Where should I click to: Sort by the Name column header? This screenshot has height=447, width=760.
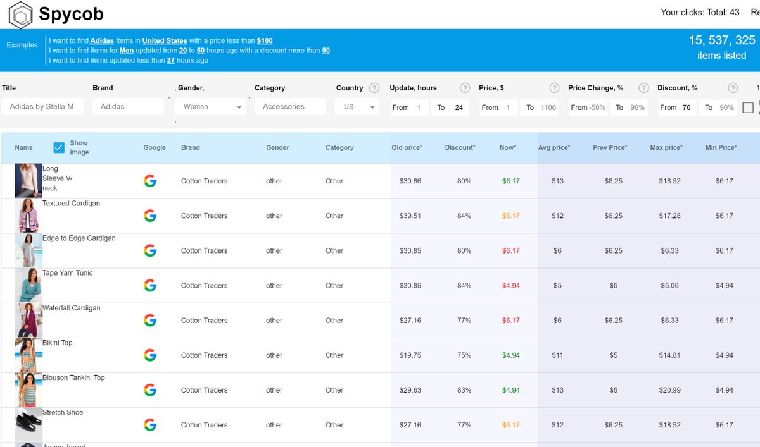(x=23, y=147)
